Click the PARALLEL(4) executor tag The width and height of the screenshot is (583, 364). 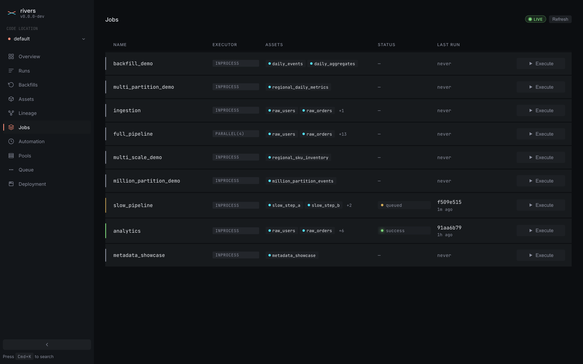236,134
